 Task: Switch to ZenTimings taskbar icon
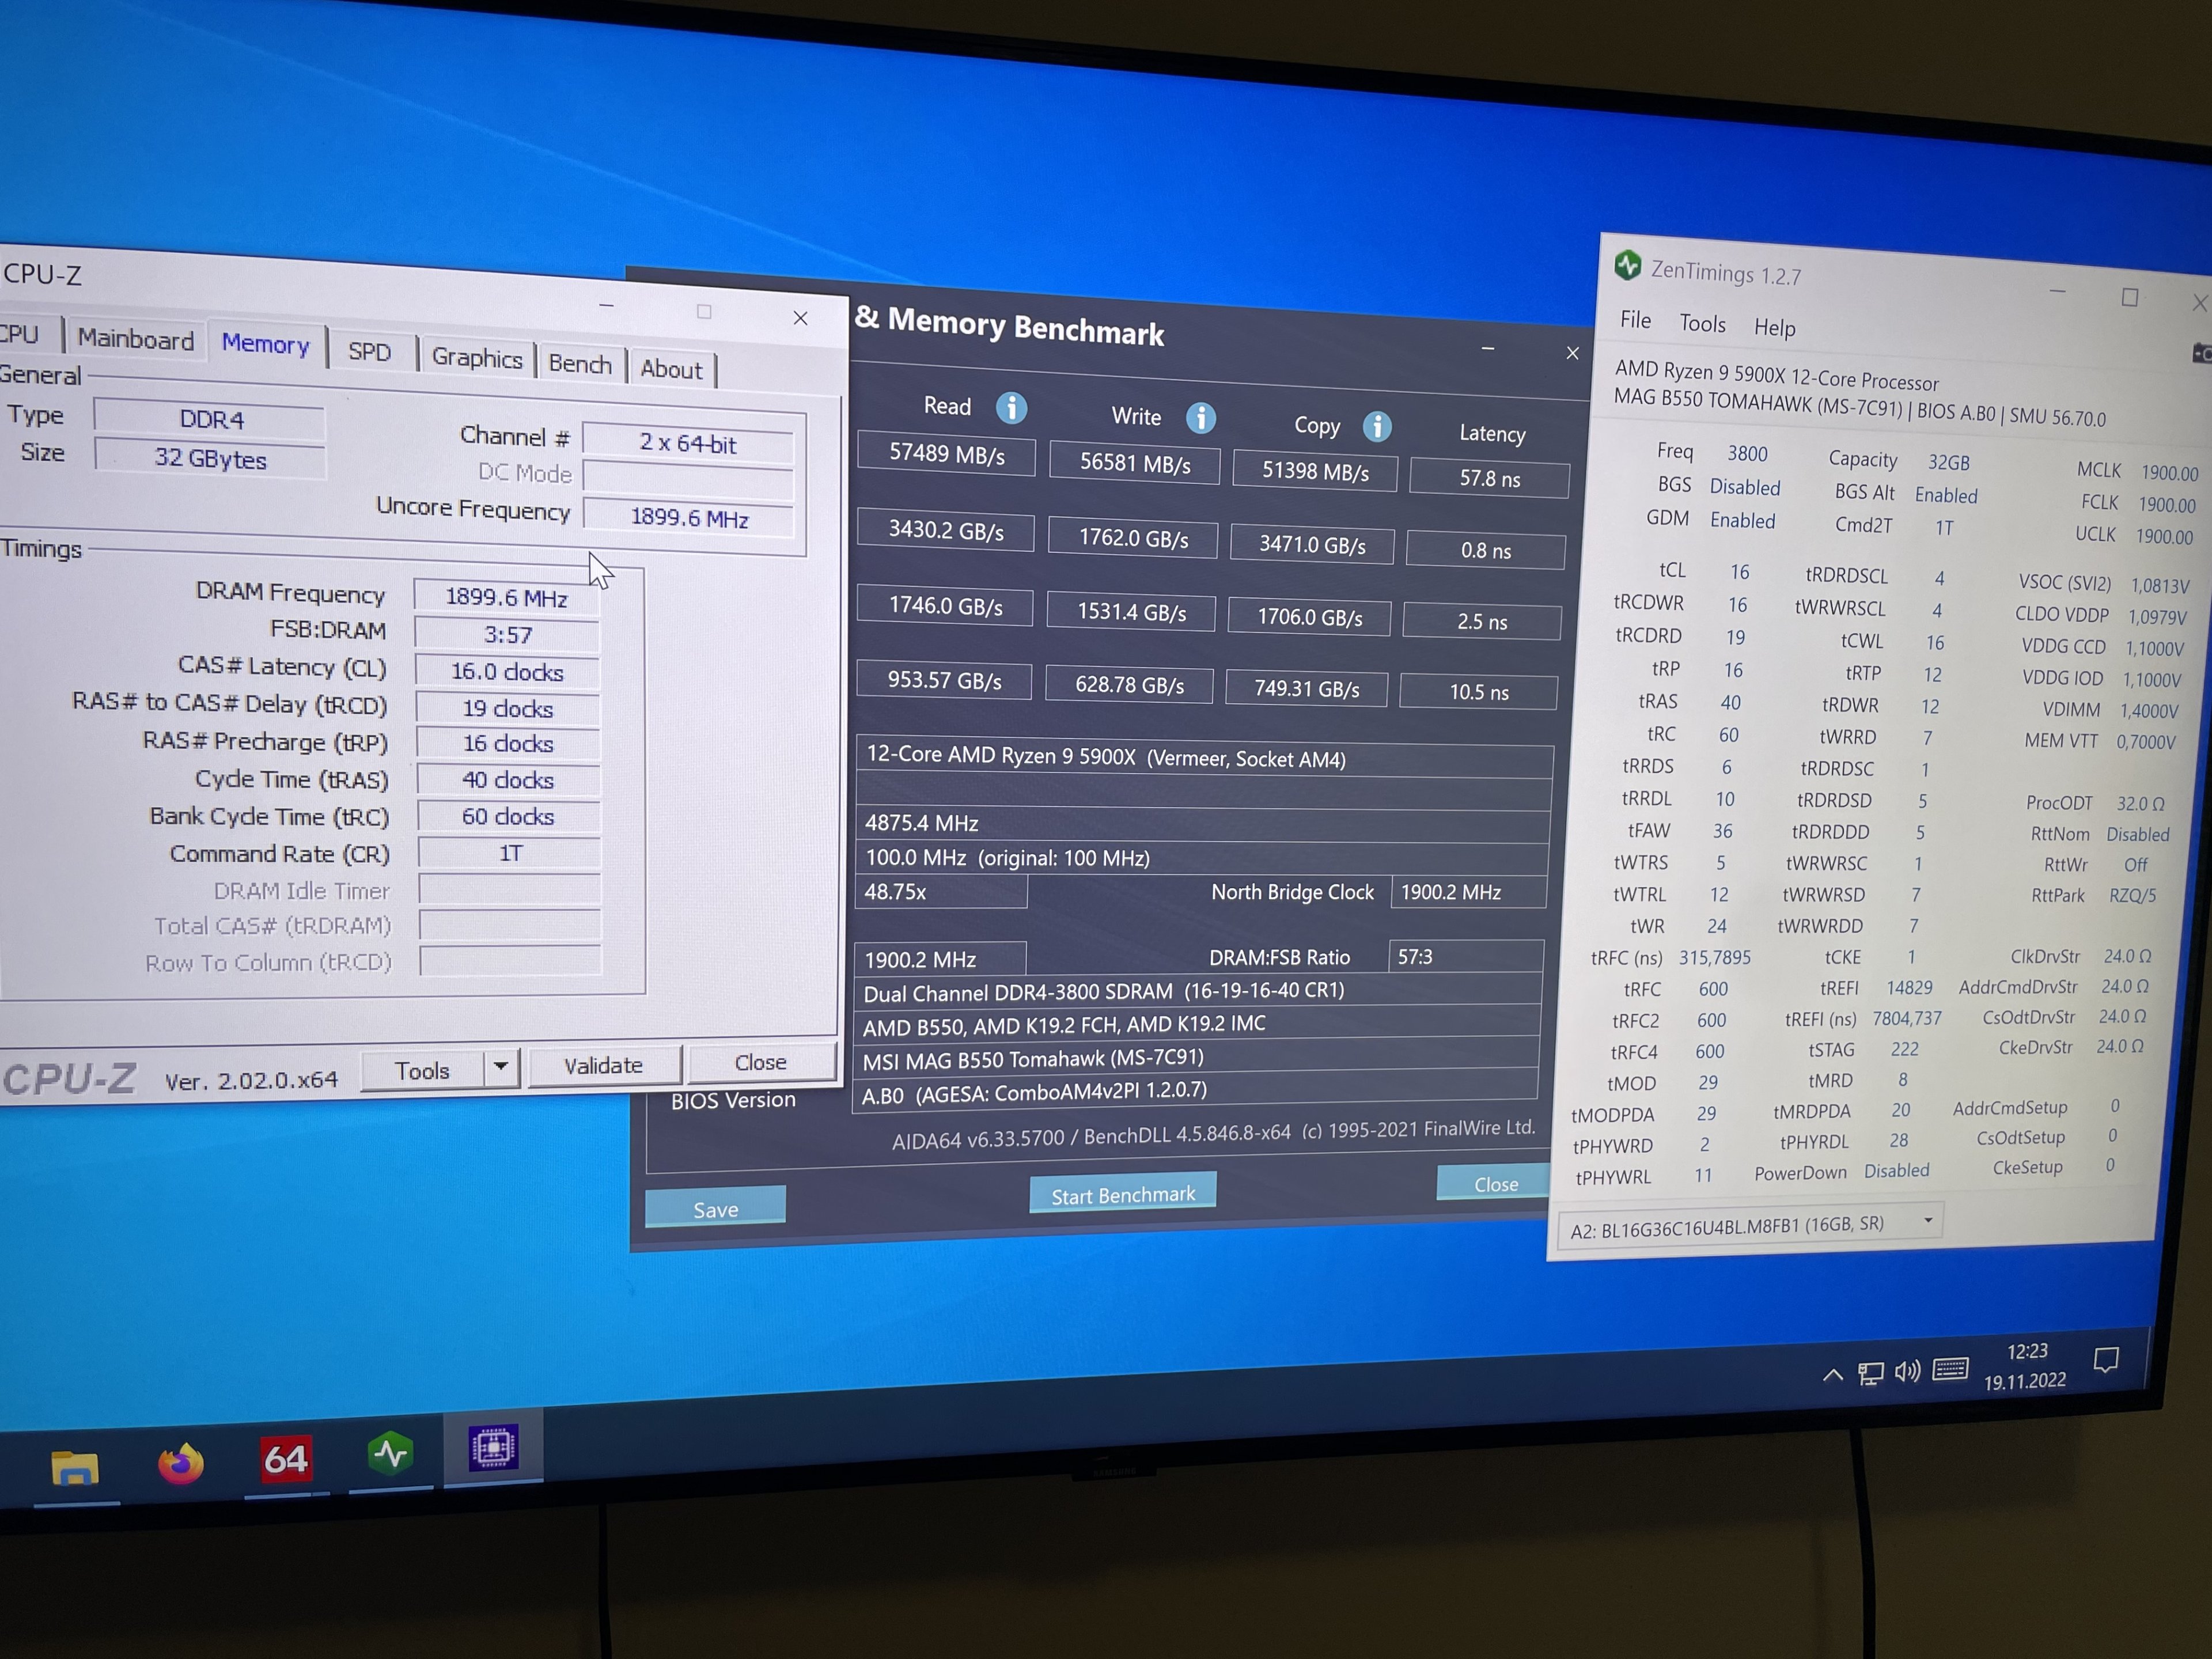pyautogui.click(x=390, y=1453)
